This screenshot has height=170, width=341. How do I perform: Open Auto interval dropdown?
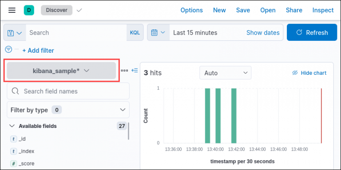point(225,73)
